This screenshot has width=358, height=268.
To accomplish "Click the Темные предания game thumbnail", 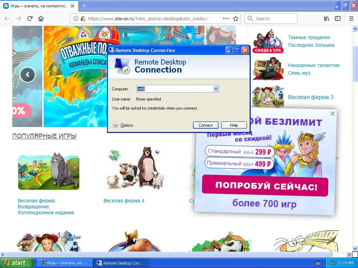I will pyautogui.click(x=268, y=41).
